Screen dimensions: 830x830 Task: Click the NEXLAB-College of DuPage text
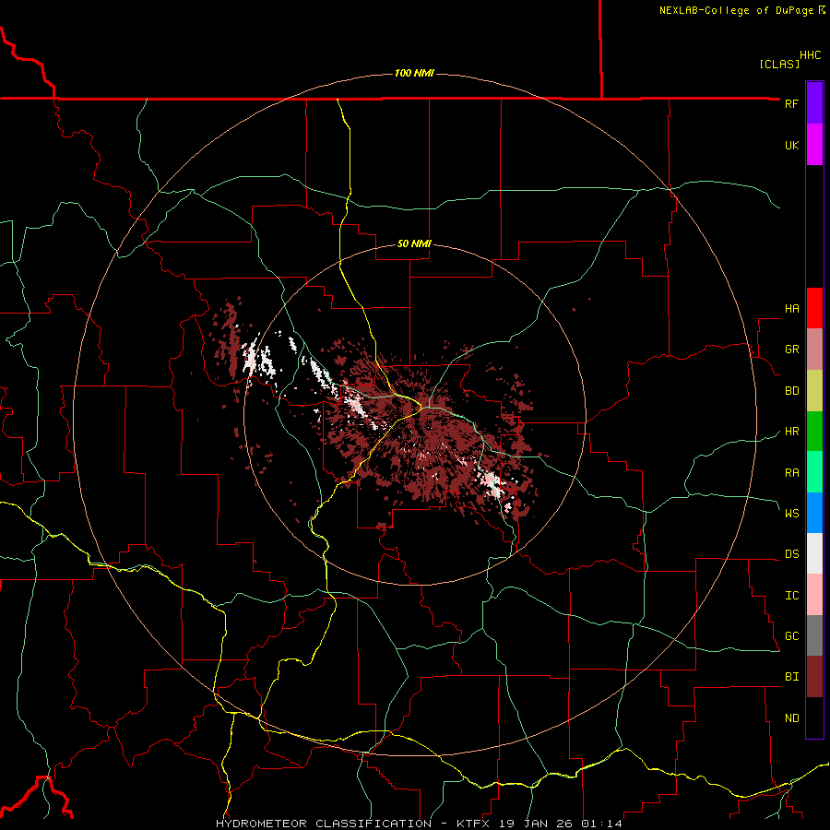(x=736, y=10)
